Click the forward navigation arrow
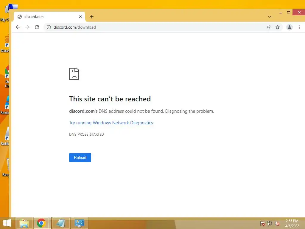 27,27
